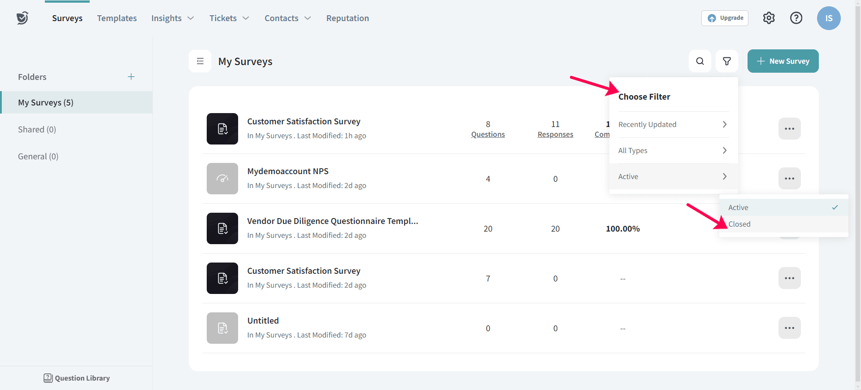Viewport: 861px width, 390px height.
Task: Click the SurveySparrow logo
Action: [22, 18]
